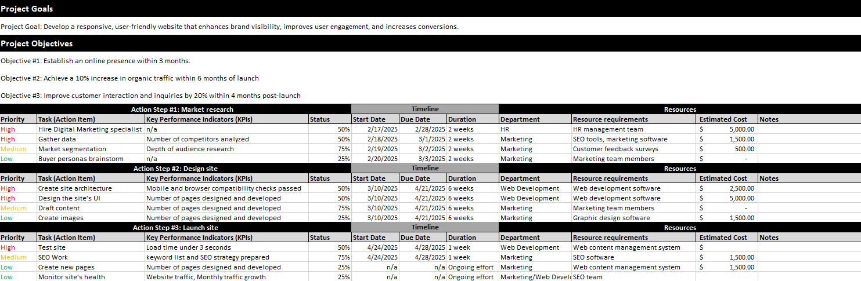
Task: Click the '1 week' duration in Test site row
Action: click(473, 247)
